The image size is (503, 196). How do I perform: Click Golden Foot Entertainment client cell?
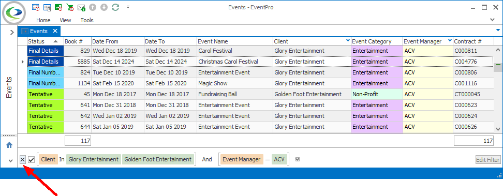pos(312,94)
